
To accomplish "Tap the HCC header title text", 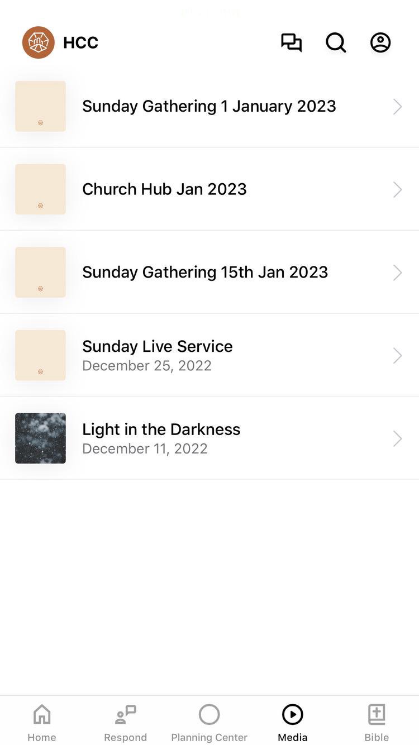I will [81, 43].
